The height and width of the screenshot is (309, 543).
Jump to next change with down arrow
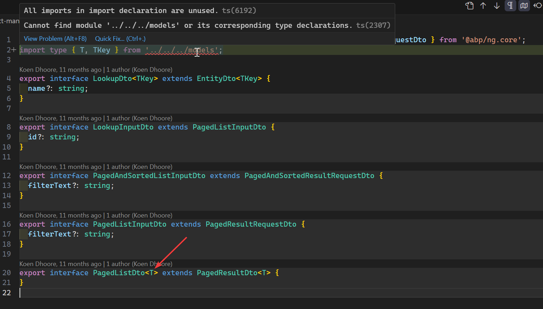pyautogui.click(x=497, y=6)
